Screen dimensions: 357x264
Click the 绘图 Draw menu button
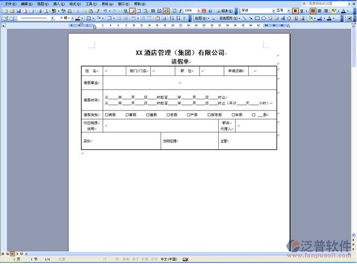coord(202,18)
